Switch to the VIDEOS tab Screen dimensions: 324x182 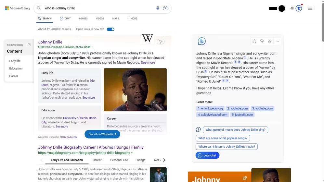100,18
